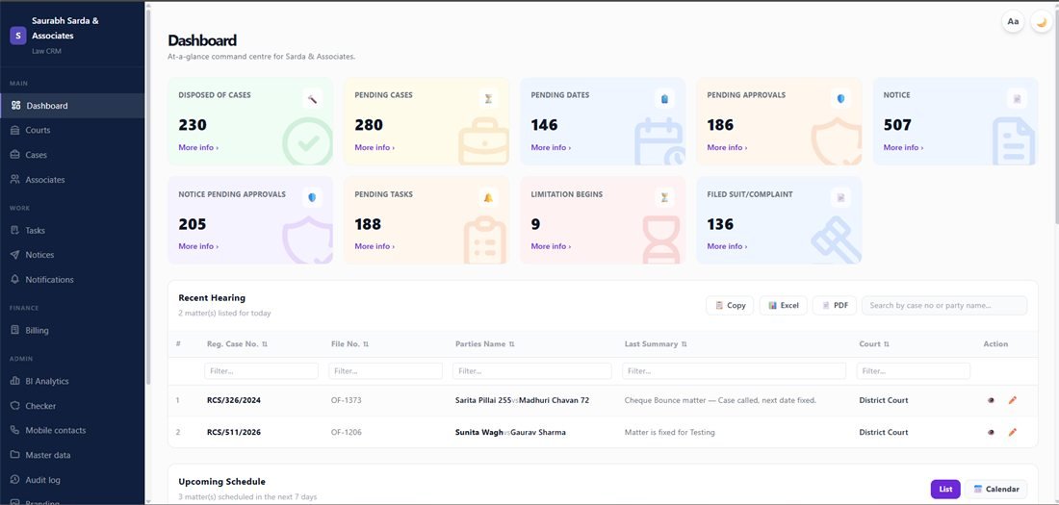
Task: Click the purple S firm logo
Action: coord(17,36)
